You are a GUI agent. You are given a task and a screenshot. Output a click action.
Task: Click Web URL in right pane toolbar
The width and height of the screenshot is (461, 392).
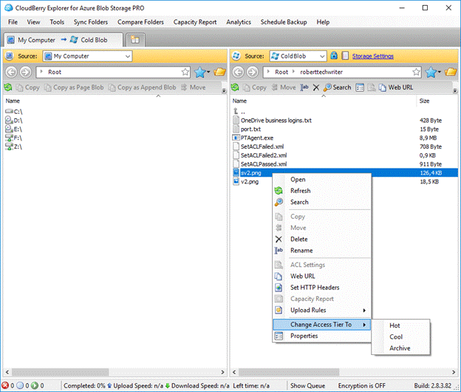(x=396, y=87)
